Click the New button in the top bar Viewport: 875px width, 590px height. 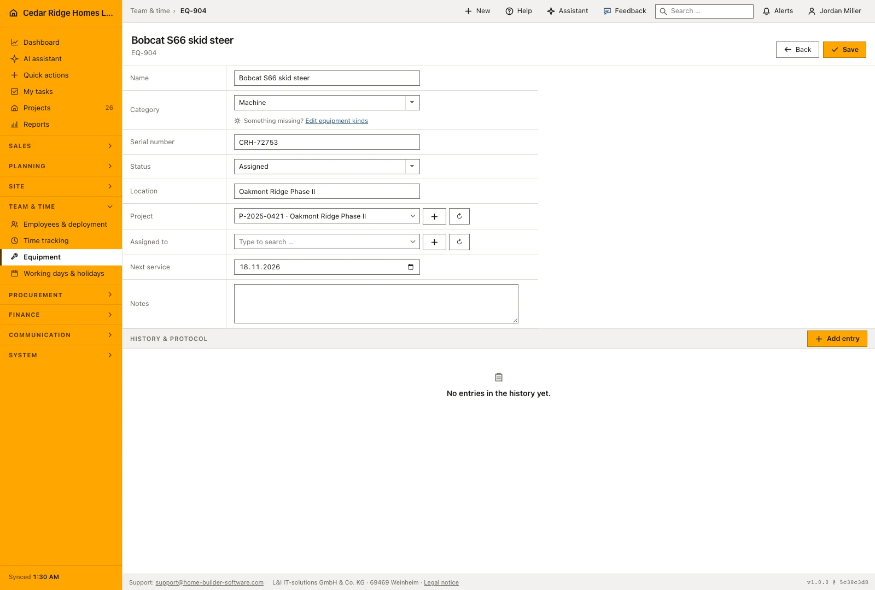pos(477,11)
